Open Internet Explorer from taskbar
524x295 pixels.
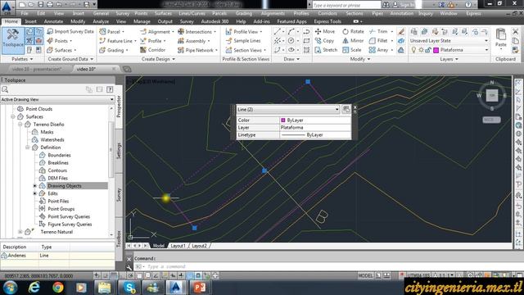tap(34, 288)
